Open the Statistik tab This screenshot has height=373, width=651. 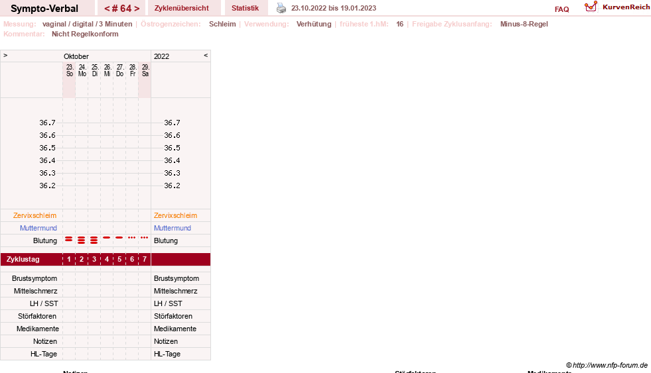[245, 8]
